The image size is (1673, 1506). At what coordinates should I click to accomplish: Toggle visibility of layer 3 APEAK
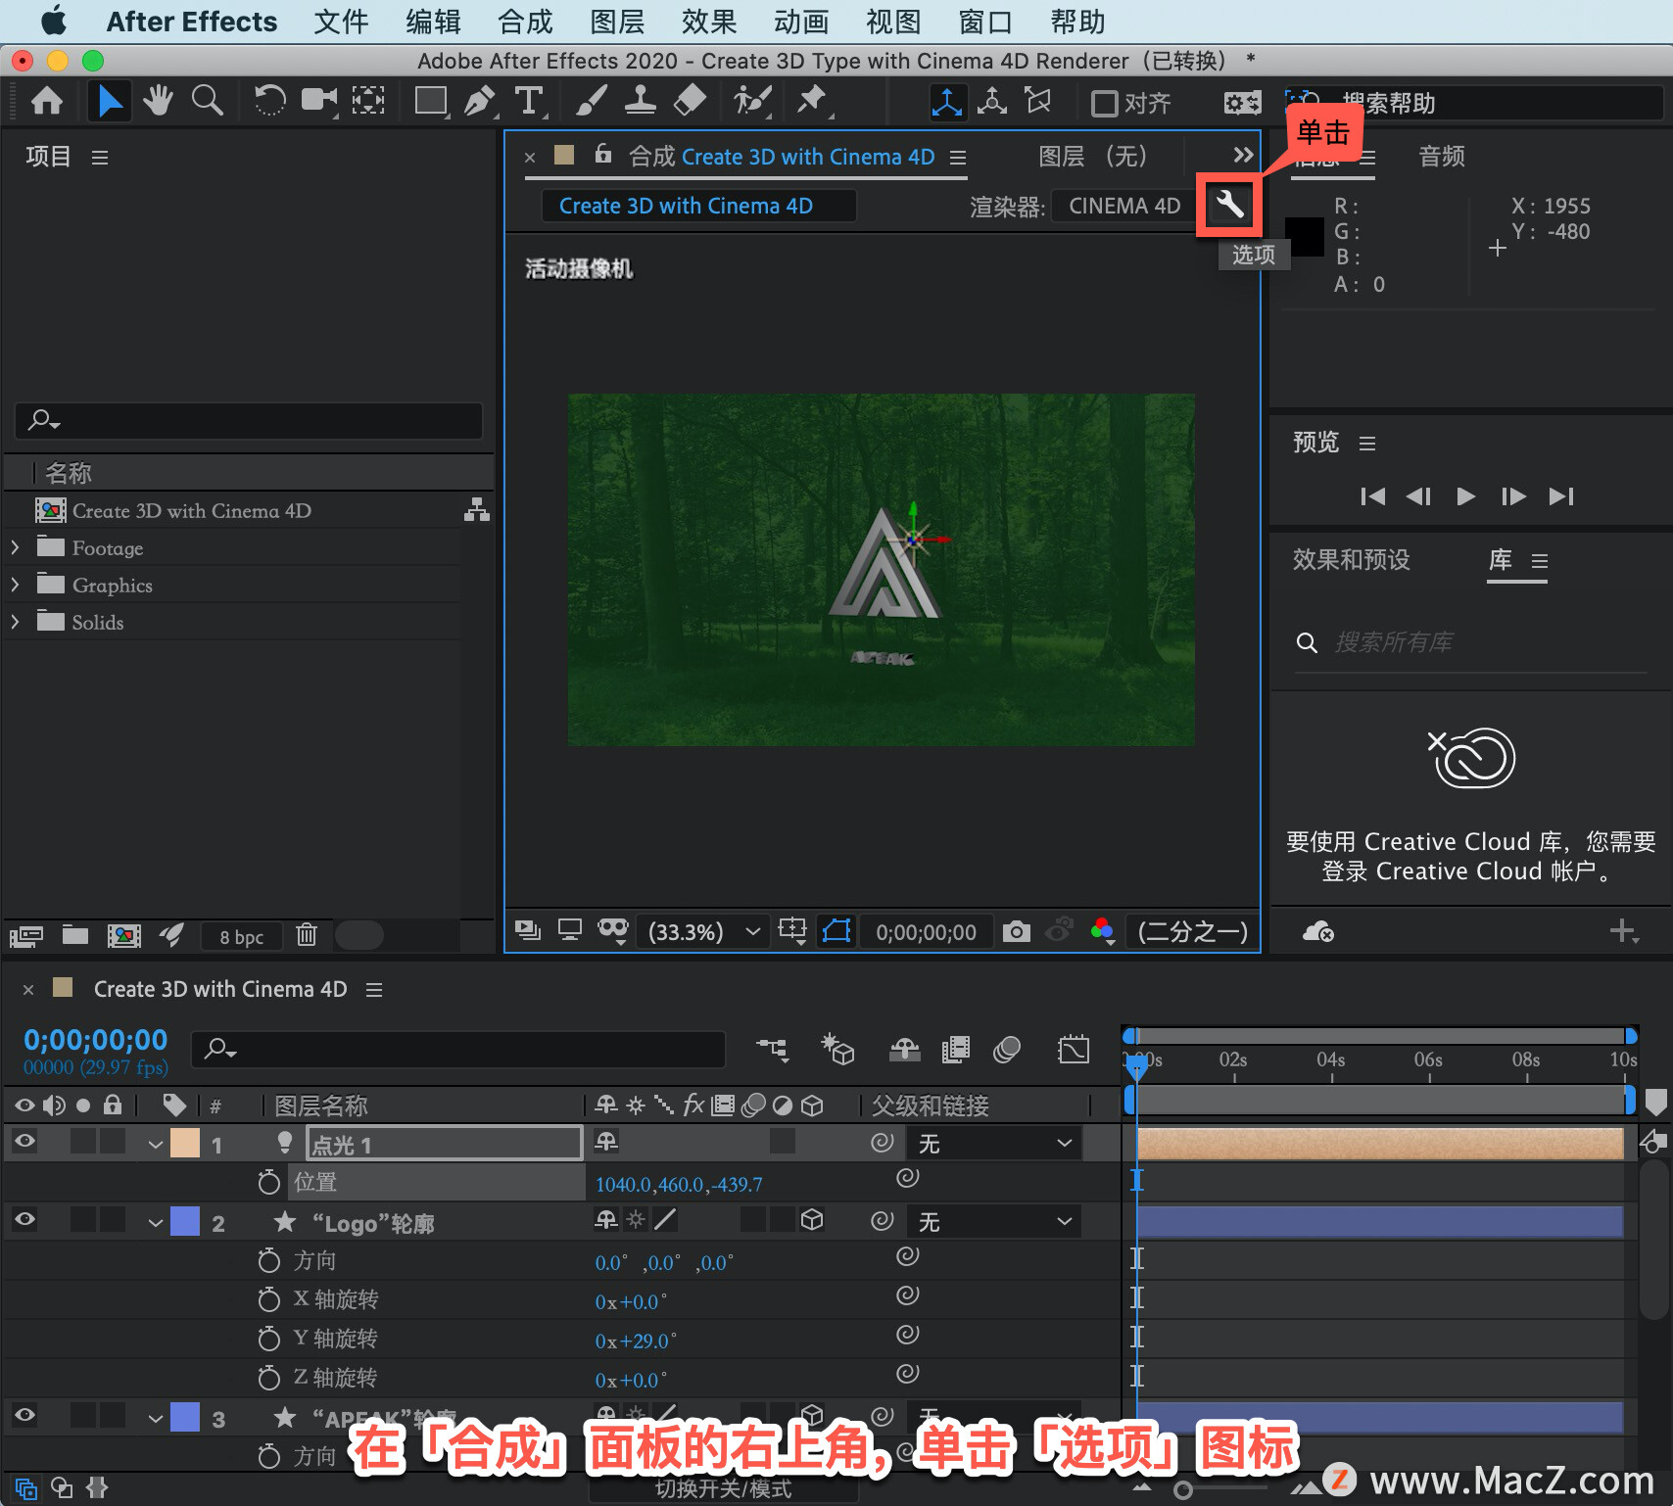tap(24, 1415)
